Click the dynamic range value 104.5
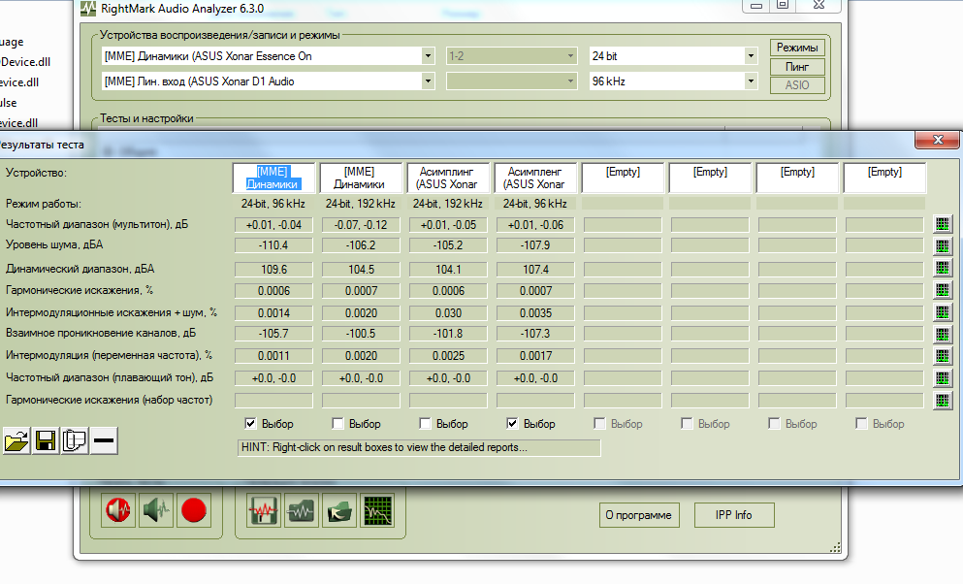 (361, 269)
